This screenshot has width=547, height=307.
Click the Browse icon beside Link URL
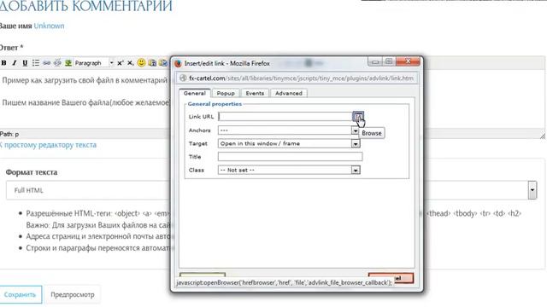357,116
